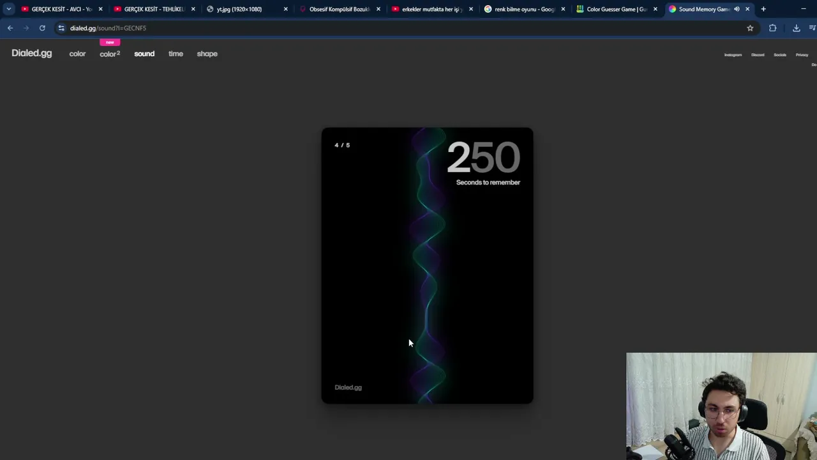Go back to the previous page
The height and width of the screenshot is (460, 817).
pyautogui.click(x=10, y=28)
